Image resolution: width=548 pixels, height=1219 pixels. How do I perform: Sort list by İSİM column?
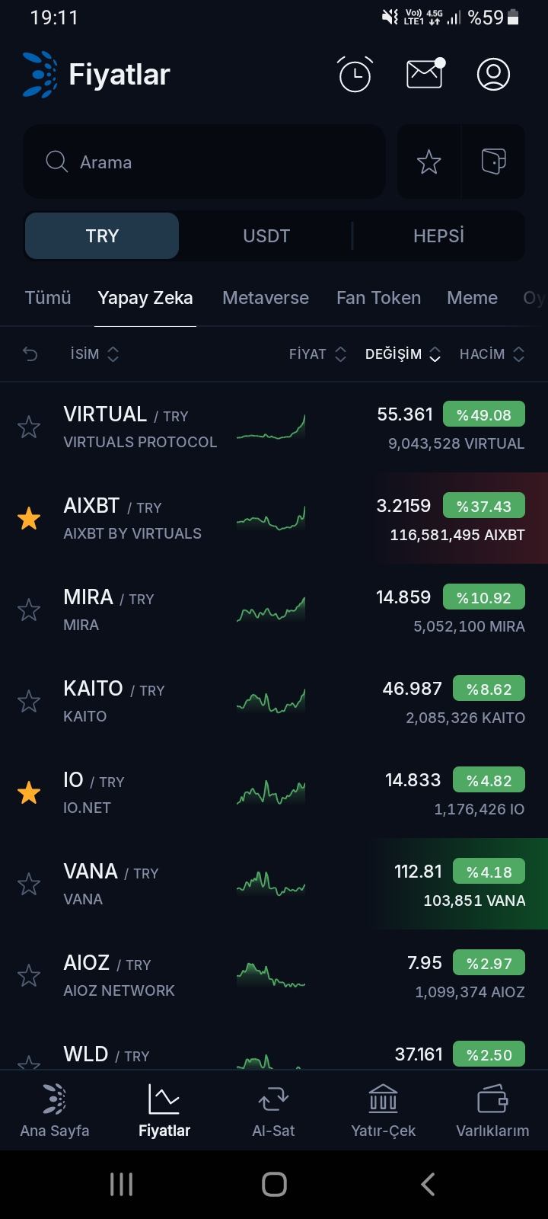[94, 354]
